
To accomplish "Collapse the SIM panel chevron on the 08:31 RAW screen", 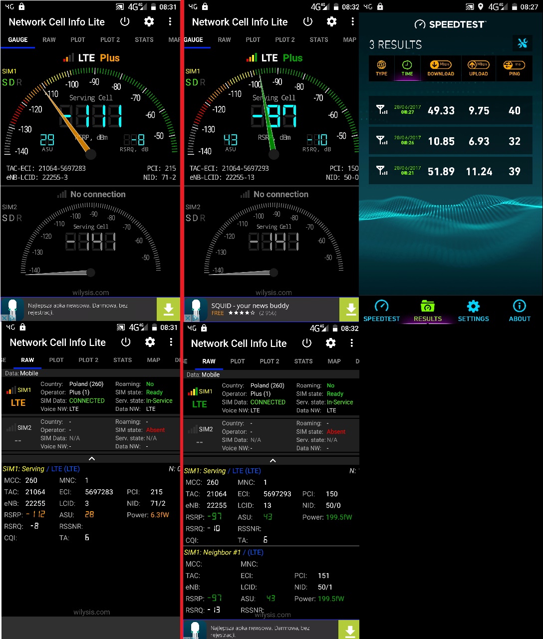I will coord(91,458).
